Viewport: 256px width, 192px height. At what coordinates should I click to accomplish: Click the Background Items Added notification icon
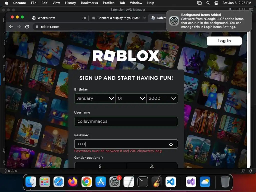[174, 21]
